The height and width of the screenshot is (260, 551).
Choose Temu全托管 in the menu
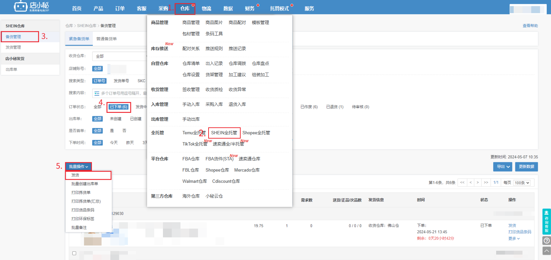194,133
